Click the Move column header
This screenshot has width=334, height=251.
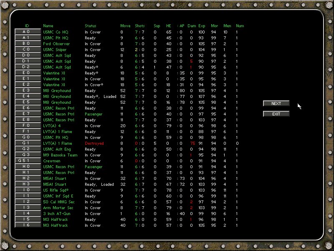click(125, 26)
